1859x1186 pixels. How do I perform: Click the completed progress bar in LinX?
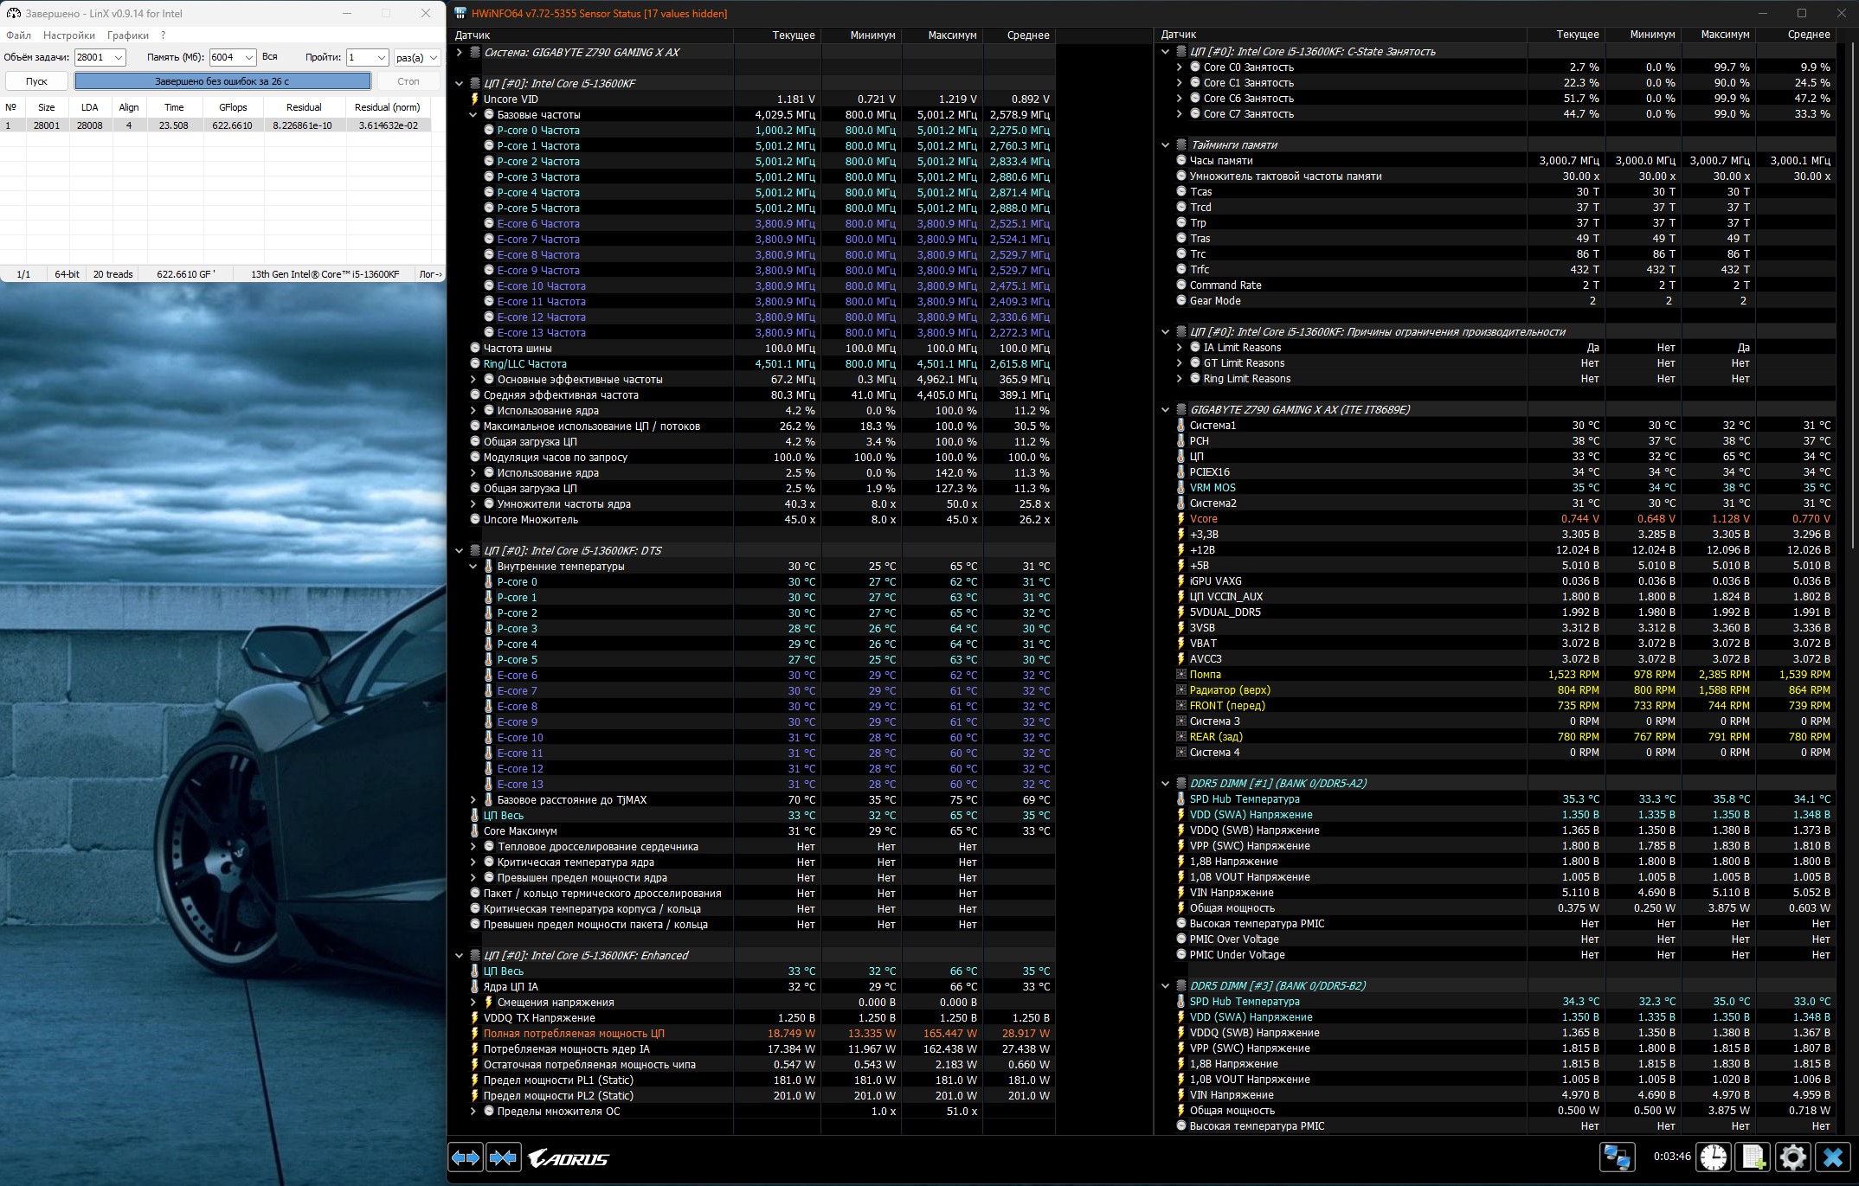222,81
